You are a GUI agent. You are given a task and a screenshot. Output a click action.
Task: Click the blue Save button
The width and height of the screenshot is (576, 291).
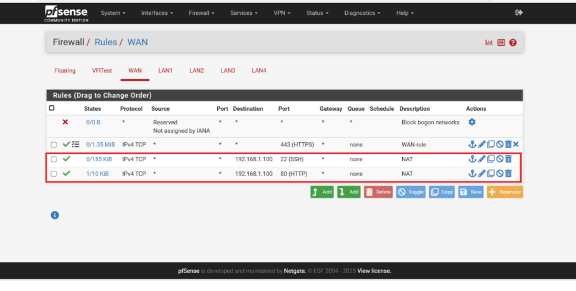pos(471,192)
